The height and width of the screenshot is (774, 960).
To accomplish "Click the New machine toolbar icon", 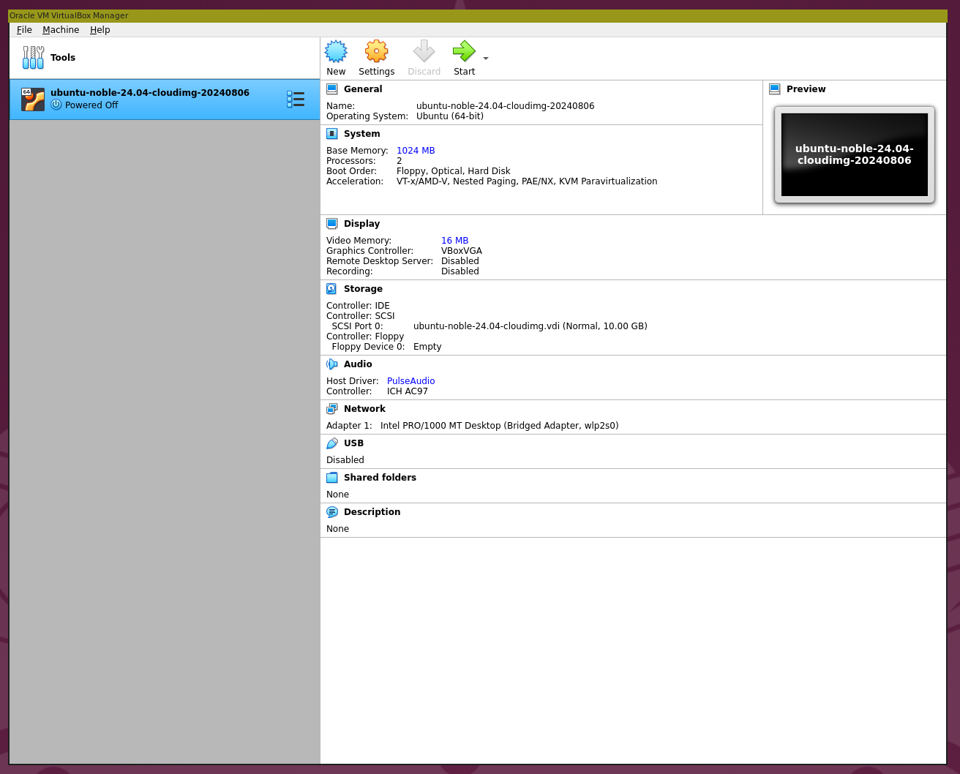I will [x=336, y=51].
